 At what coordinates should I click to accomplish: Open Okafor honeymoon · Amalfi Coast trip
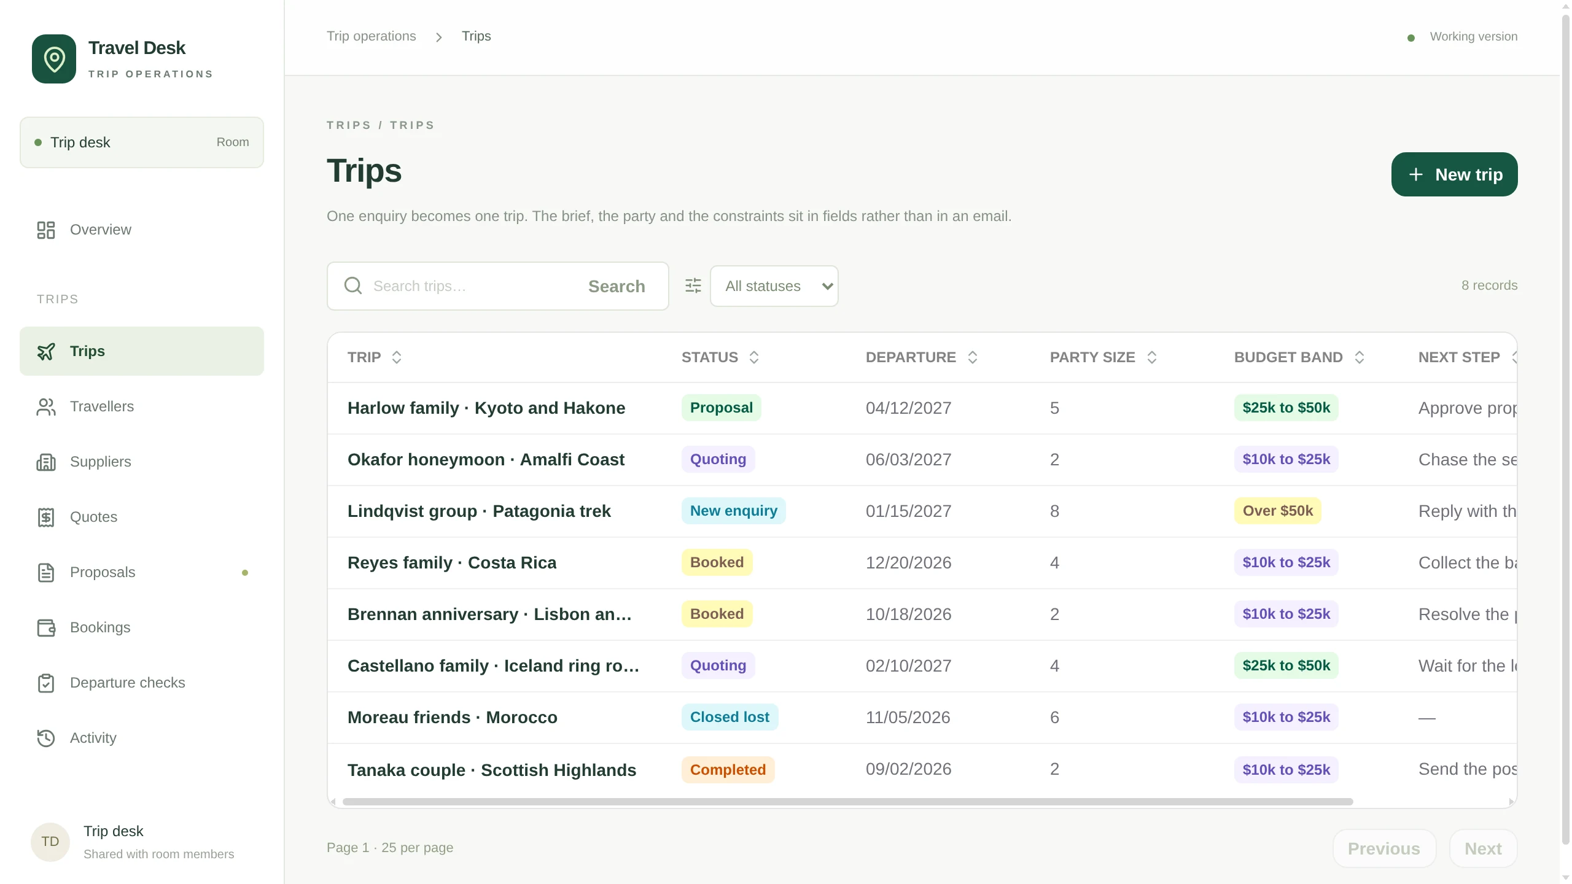pos(486,460)
